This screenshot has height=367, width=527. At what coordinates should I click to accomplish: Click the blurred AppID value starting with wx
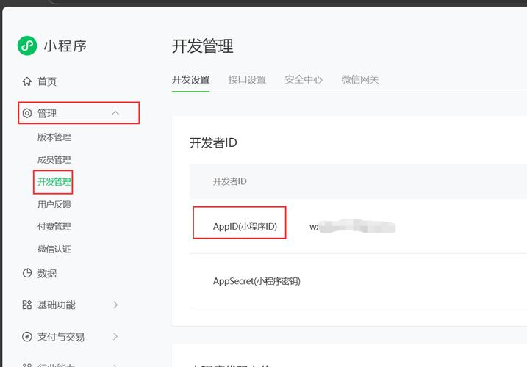(352, 227)
